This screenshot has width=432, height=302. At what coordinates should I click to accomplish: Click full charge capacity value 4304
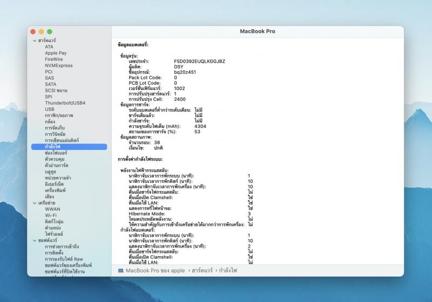[x=200, y=127]
